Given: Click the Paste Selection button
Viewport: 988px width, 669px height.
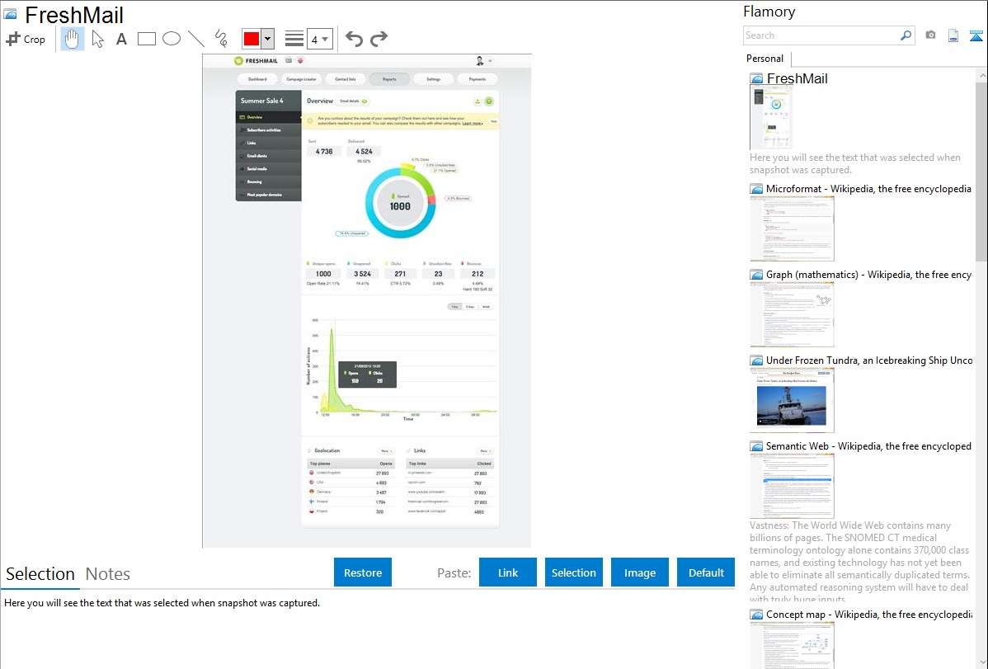Looking at the screenshot, I should [574, 572].
